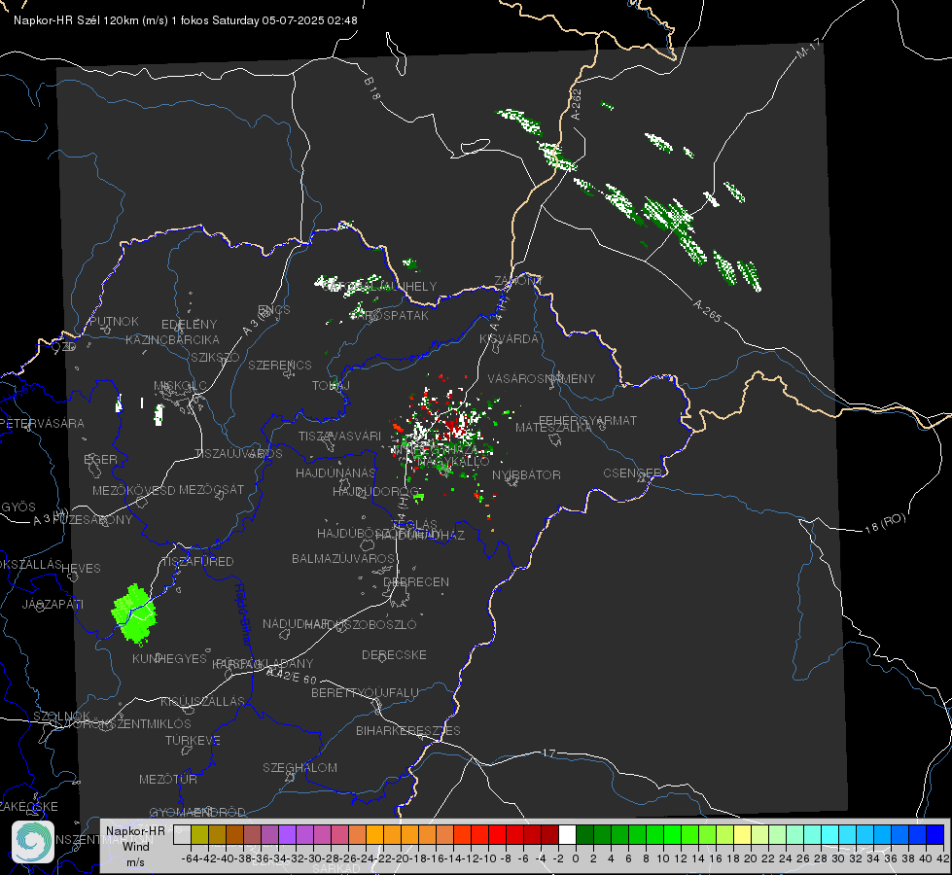Click the SZIKSZÓ label

pos(216,357)
